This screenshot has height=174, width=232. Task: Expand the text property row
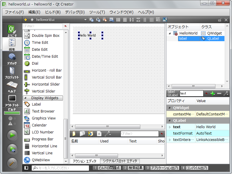click(170, 127)
